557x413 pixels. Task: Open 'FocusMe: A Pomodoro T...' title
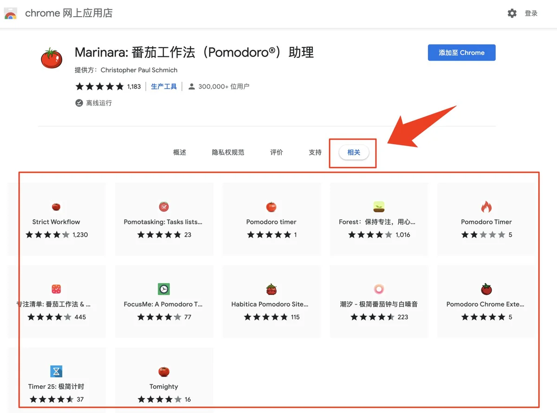point(163,305)
